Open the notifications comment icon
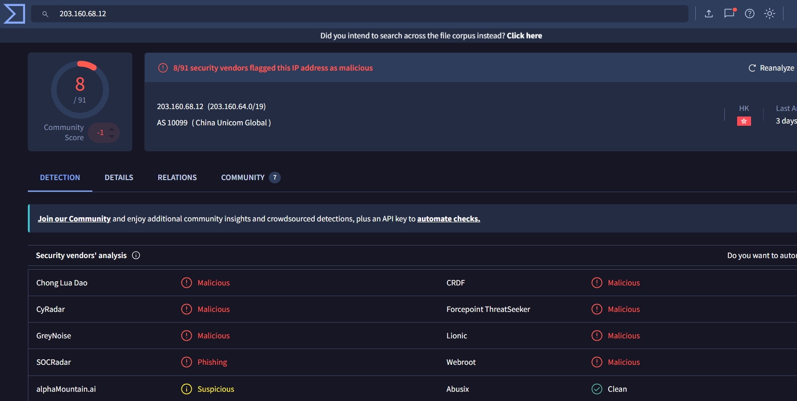797x401 pixels. tap(730, 13)
